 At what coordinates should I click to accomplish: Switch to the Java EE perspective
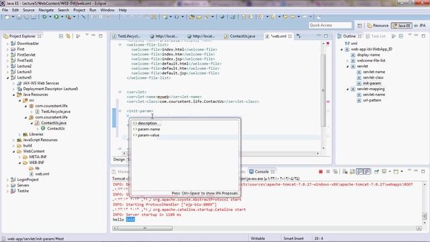coord(402,26)
